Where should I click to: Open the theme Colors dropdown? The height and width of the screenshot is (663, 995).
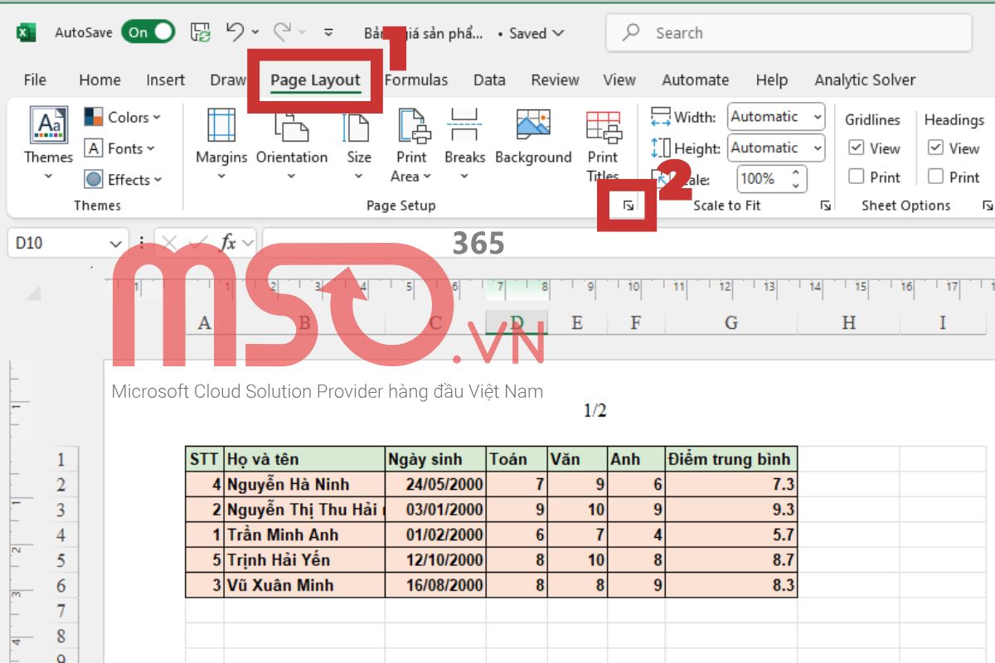pos(124,118)
